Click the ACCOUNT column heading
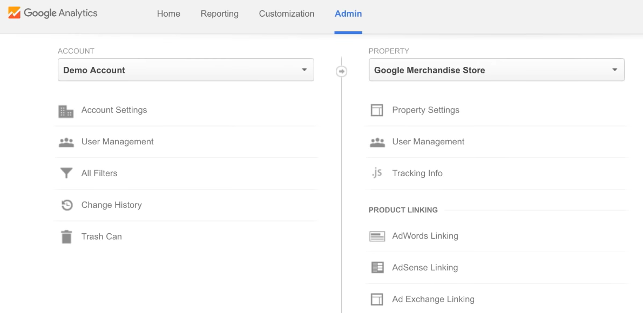The image size is (643, 313). pyautogui.click(x=76, y=51)
